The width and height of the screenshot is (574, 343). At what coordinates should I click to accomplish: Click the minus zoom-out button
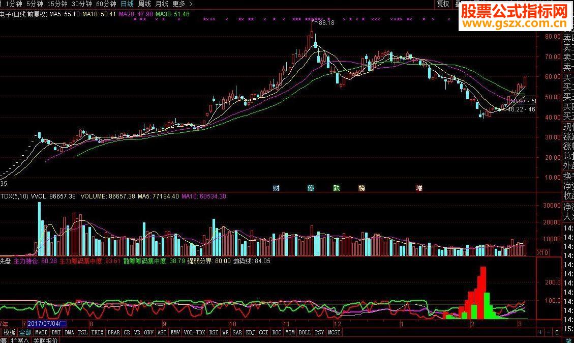(549, 332)
